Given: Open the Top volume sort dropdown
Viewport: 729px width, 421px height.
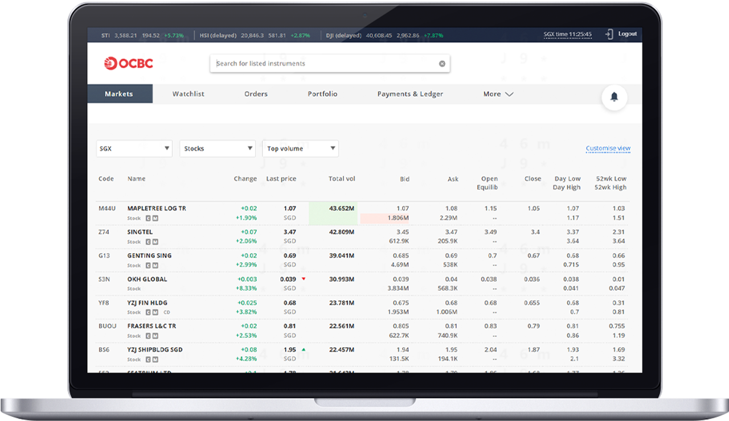Looking at the screenshot, I should click(301, 148).
